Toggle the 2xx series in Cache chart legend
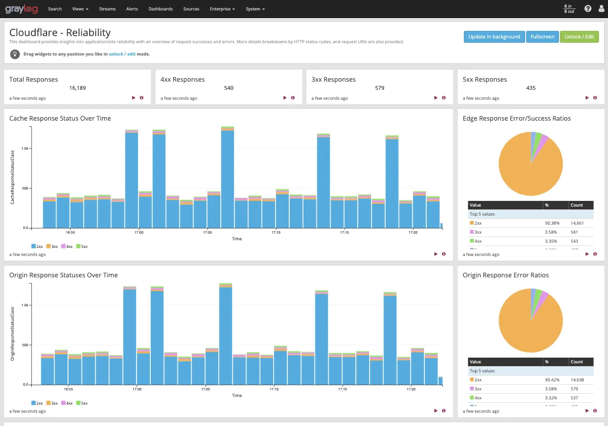Screen dimensions: 608x426 (x=37, y=246)
